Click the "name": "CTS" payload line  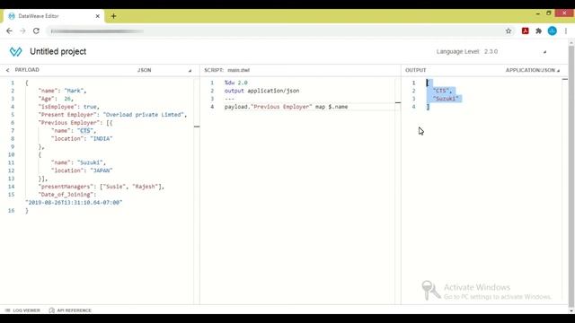pos(74,131)
